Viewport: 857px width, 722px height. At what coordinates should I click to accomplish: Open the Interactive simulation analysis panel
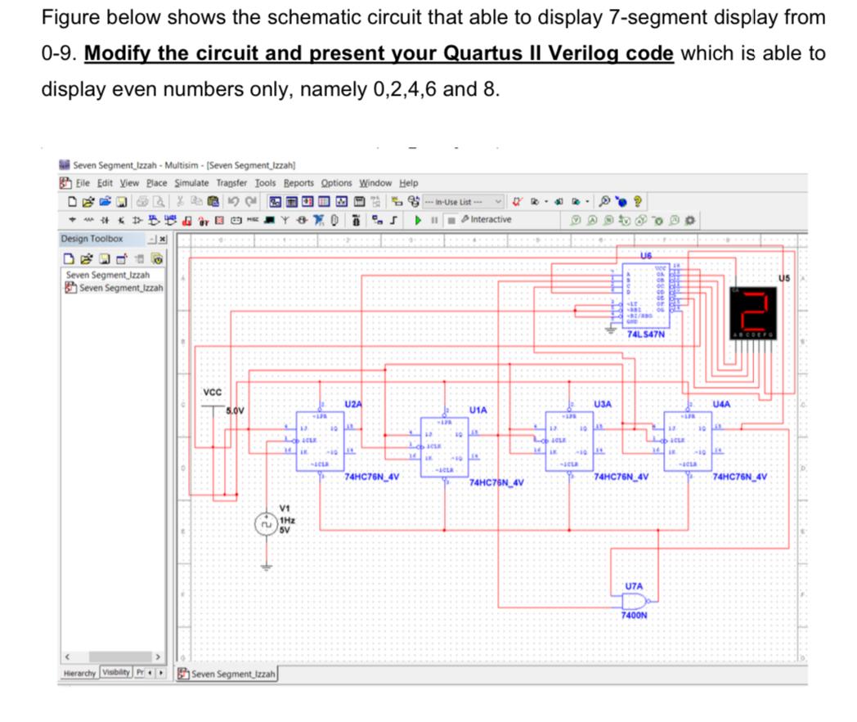coord(487,219)
